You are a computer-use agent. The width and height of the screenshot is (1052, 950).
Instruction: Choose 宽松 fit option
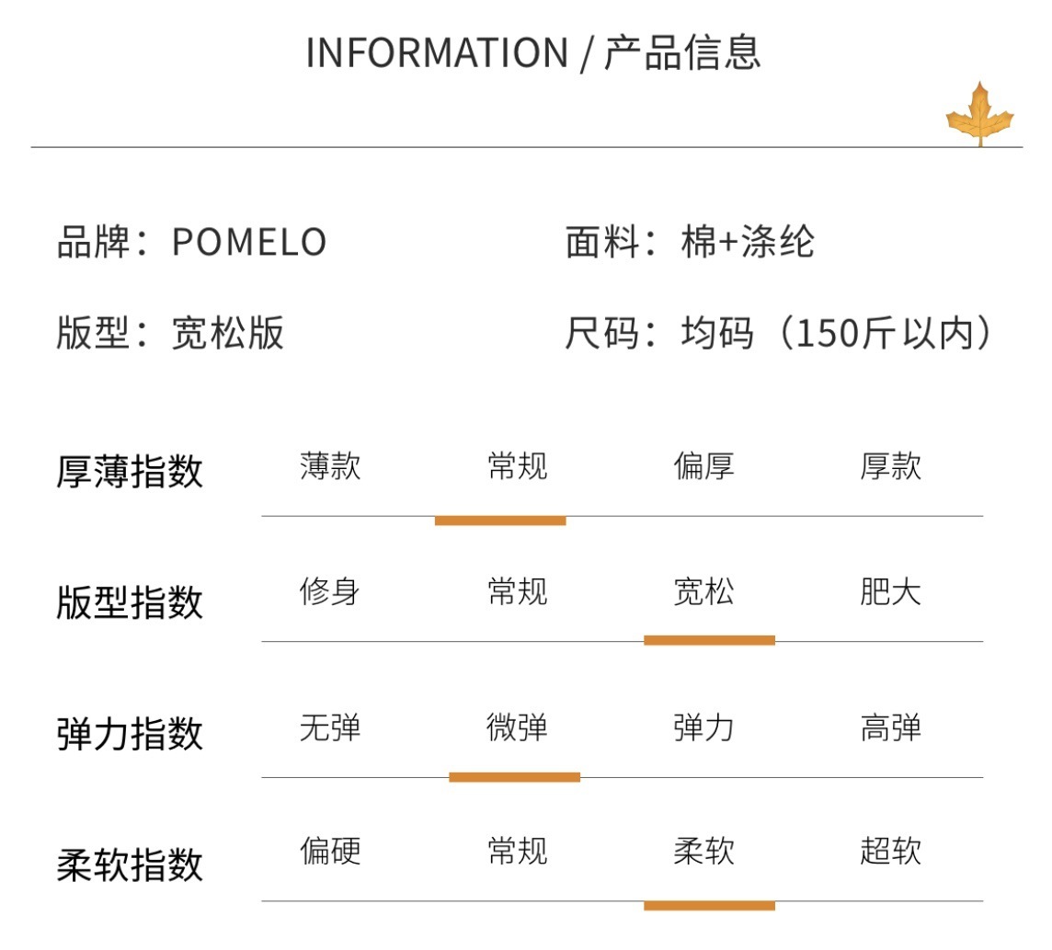[703, 591]
